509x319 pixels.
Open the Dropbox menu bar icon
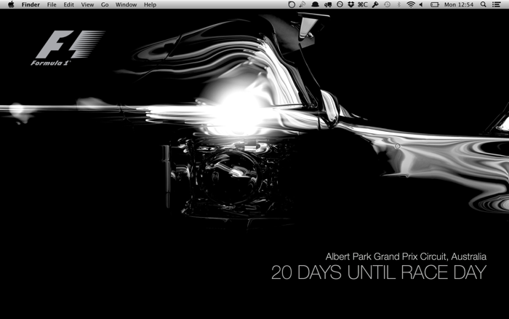click(x=350, y=4)
